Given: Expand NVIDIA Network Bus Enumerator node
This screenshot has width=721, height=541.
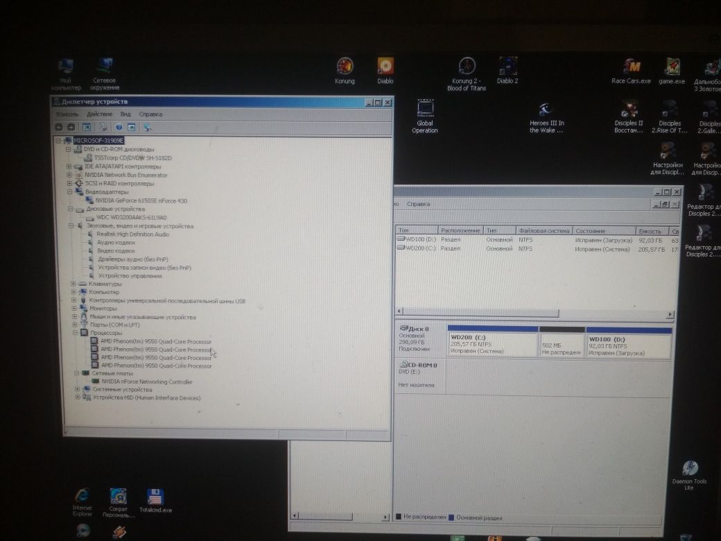Looking at the screenshot, I should pyautogui.click(x=69, y=175).
